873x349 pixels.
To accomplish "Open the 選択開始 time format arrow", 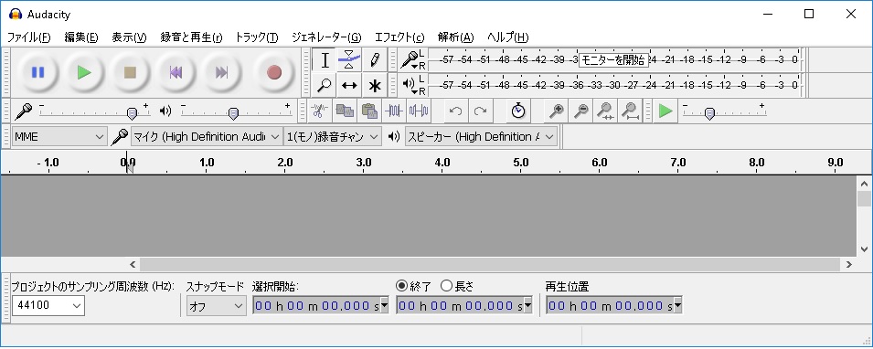I will tap(384, 305).
